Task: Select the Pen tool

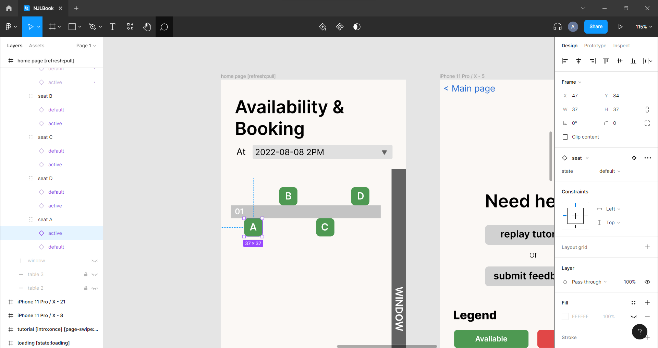Action: (x=93, y=27)
